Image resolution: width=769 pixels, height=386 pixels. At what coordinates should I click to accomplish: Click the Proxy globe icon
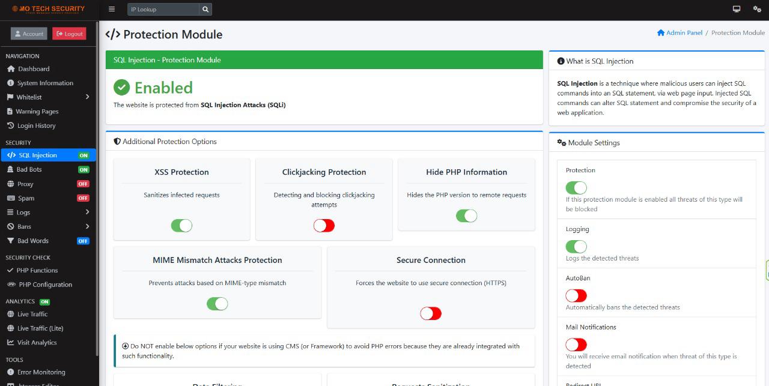pyautogui.click(x=10, y=184)
